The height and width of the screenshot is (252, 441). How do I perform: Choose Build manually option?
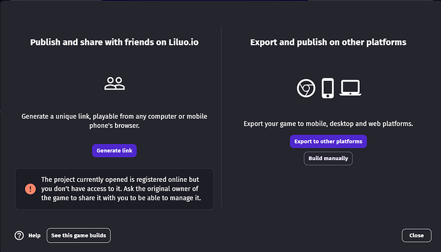point(329,159)
